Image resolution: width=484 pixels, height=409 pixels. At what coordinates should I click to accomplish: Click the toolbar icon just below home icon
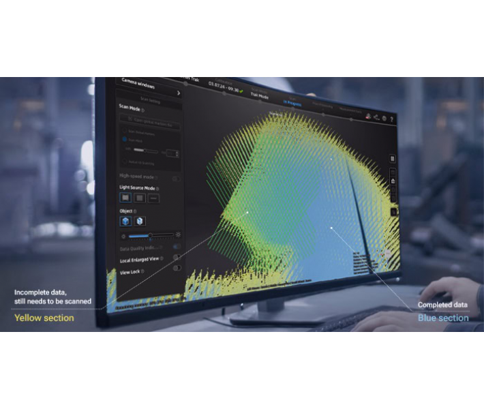393,190
